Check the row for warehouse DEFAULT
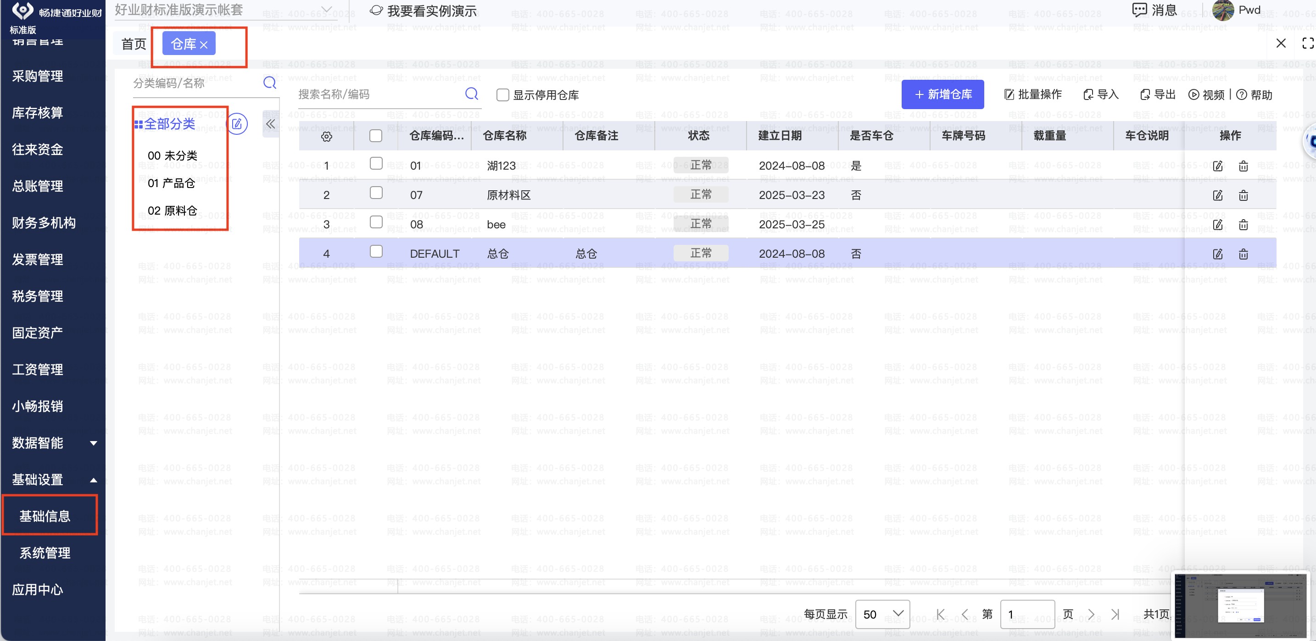This screenshot has height=641, width=1316. (376, 251)
